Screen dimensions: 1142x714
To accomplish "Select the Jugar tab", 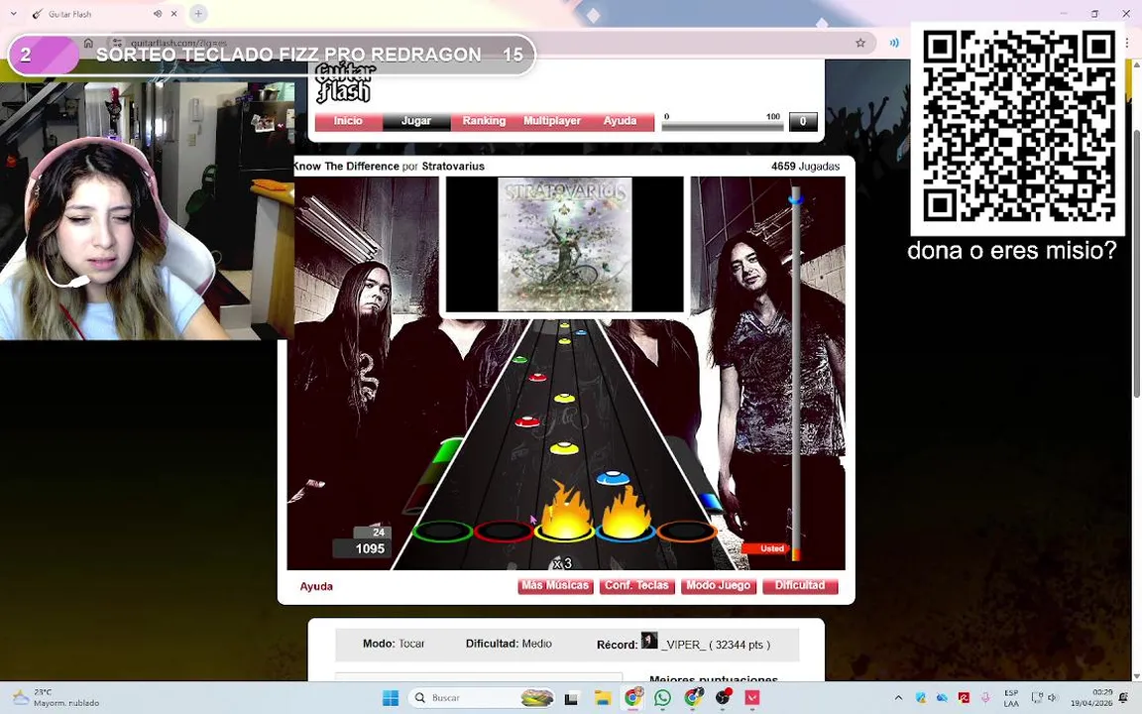I will click(416, 121).
